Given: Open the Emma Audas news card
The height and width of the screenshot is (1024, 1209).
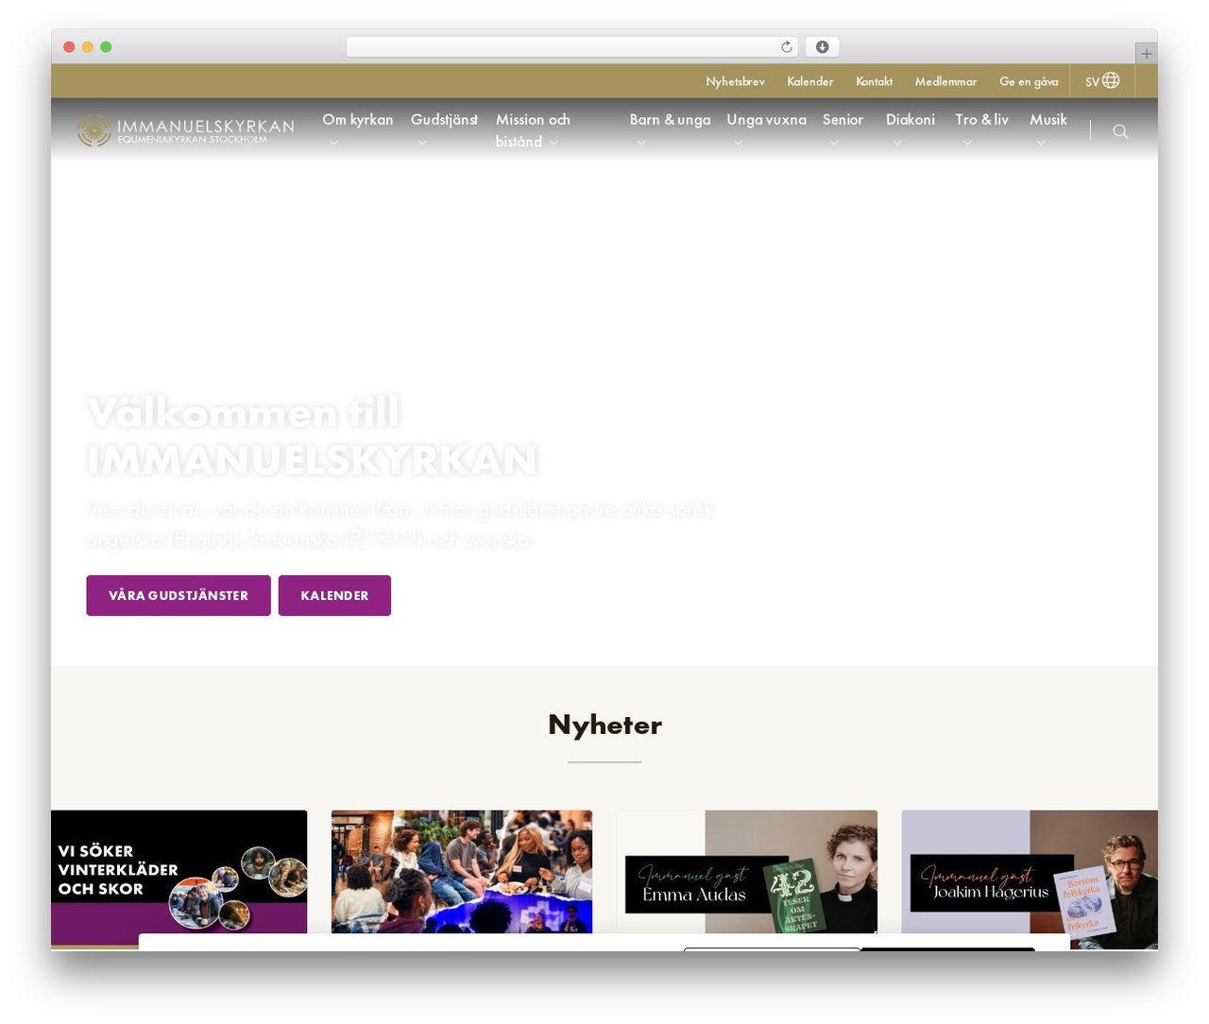Looking at the screenshot, I should 747,874.
